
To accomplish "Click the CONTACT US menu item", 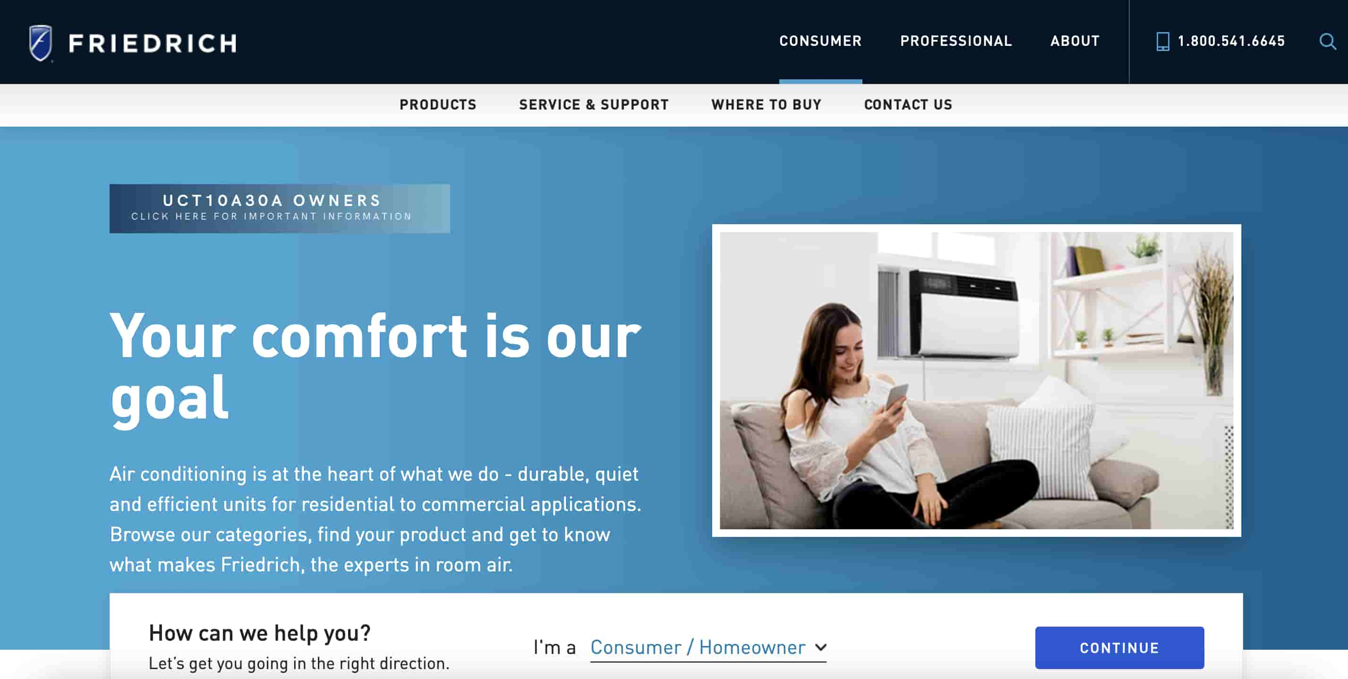I will (908, 105).
